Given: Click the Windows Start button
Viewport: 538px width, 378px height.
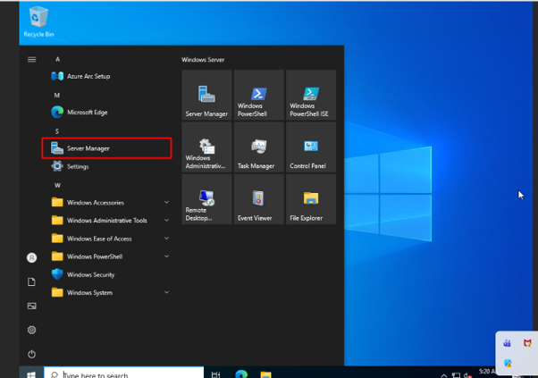Looking at the screenshot, I should (x=31, y=374).
